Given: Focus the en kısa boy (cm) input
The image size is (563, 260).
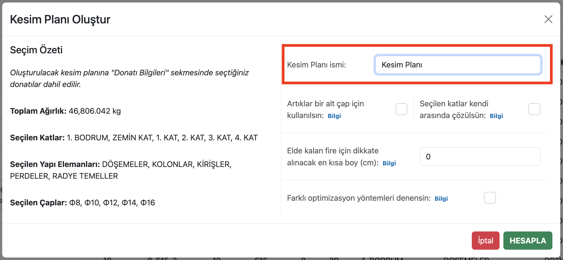Looking at the screenshot, I should (480, 157).
